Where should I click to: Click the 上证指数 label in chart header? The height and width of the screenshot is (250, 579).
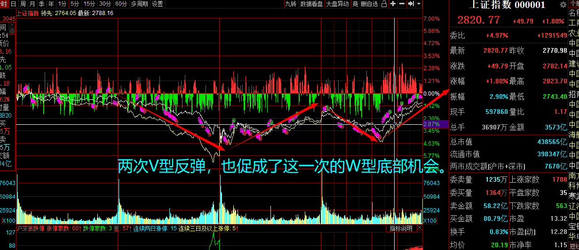pos(28,13)
